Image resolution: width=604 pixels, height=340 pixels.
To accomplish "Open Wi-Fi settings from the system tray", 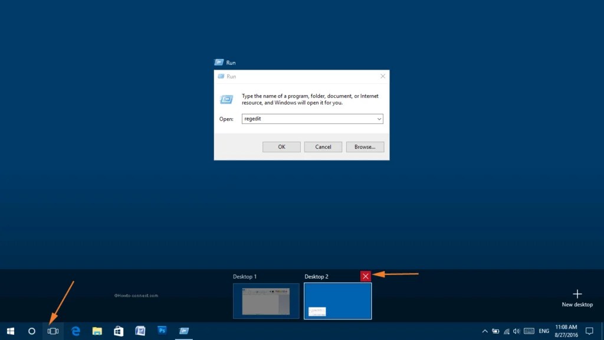I will coord(506,331).
